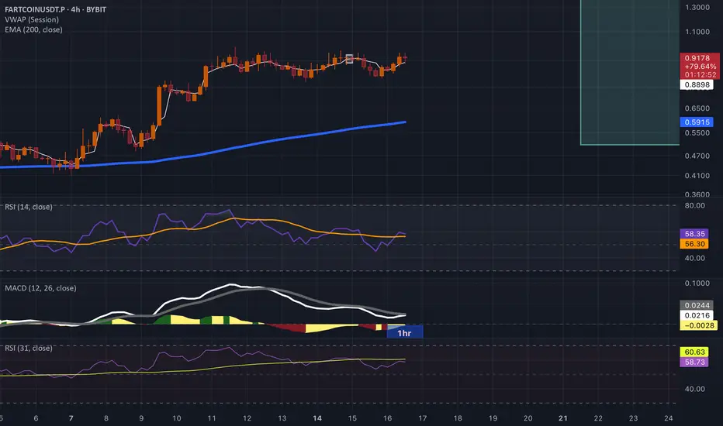Click the purple 58.35 RSI value label
Screen dimensions: 723x426
coord(694,233)
